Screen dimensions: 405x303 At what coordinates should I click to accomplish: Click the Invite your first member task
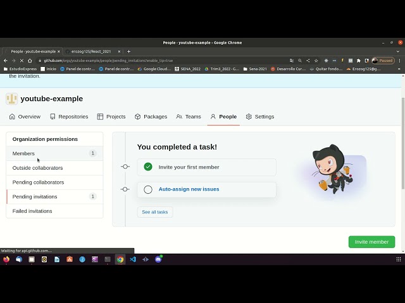click(x=207, y=167)
